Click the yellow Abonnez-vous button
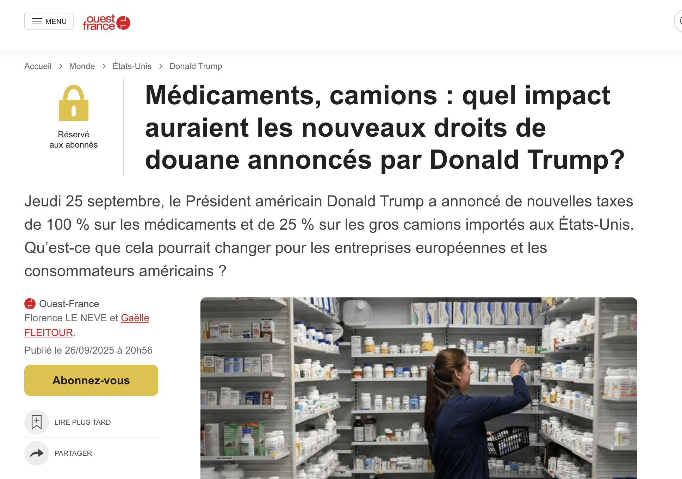Screen dimensions: 682x479 91,380
